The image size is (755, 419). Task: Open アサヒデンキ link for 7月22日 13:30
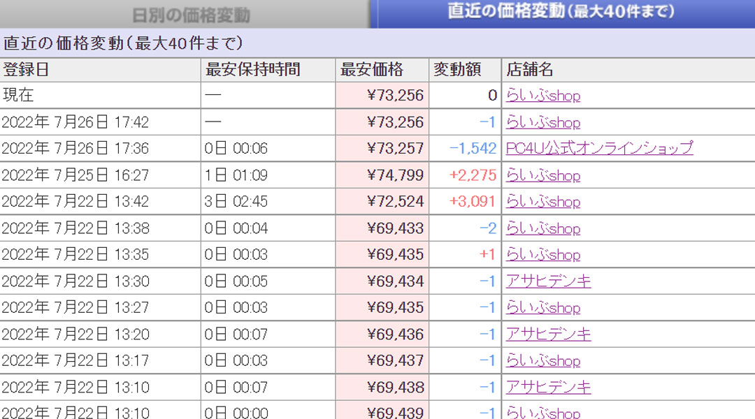click(548, 281)
